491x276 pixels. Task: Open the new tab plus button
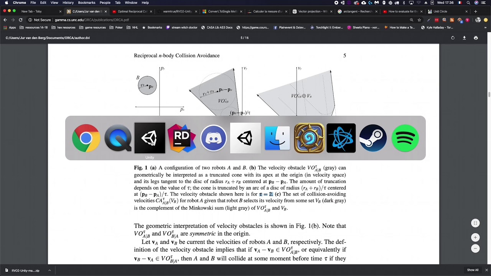[x=476, y=11]
